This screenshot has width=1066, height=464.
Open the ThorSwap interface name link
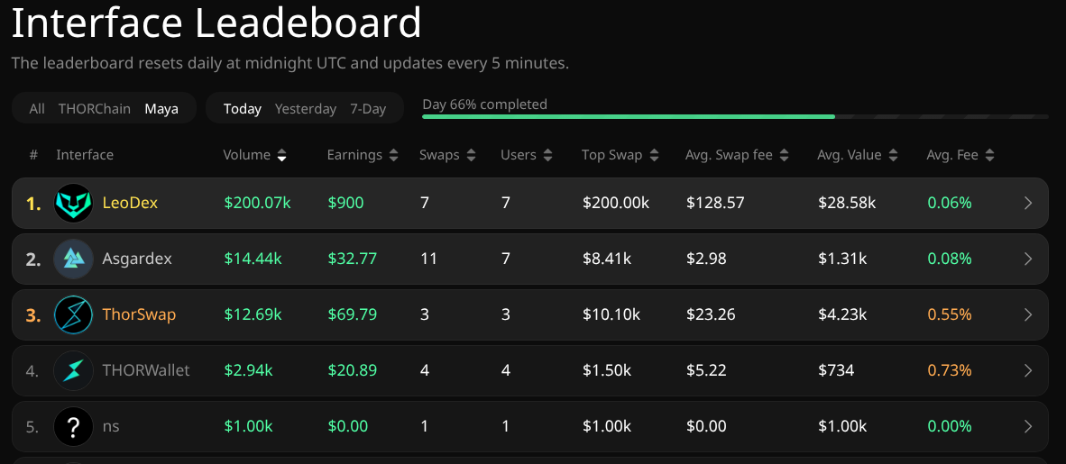(140, 314)
